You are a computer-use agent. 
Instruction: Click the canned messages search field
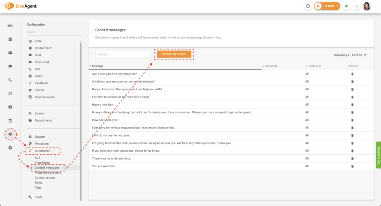tap(122, 54)
